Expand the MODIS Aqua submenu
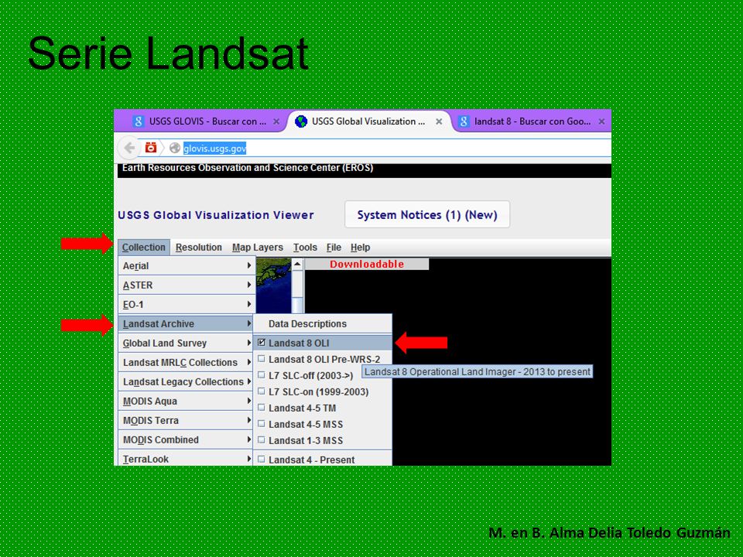Image resolution: width=743 pixels, height=557 pixels. click(x=186, y=402)
